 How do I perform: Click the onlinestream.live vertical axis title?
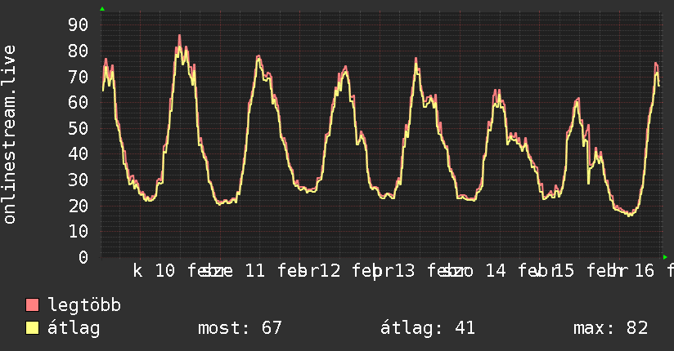(10, 135)
